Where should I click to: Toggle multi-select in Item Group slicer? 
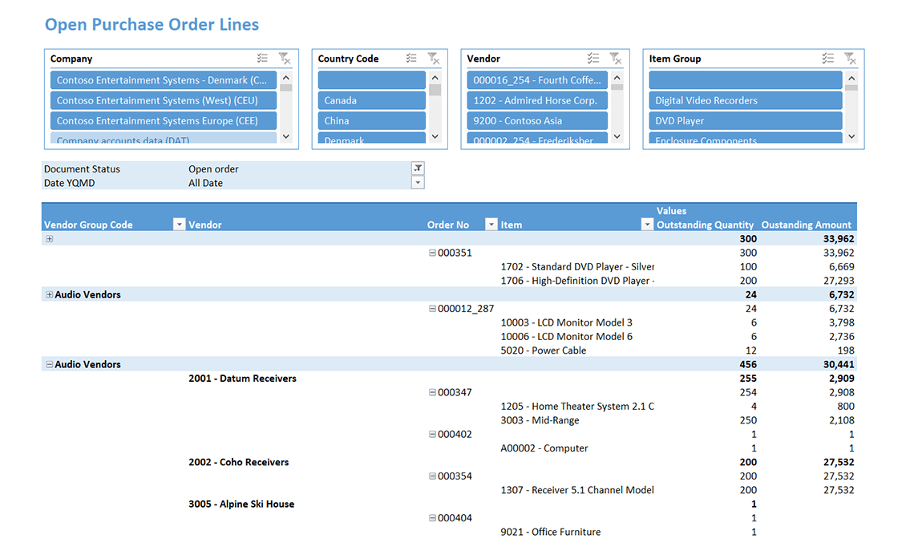point(827,59)
